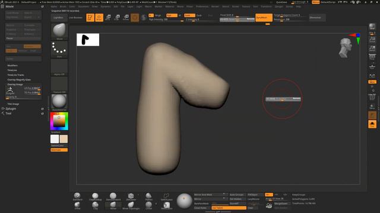Click the head camera view thumbnail
This screenshot has height=213, width=380.
click(x=346, y=48)
